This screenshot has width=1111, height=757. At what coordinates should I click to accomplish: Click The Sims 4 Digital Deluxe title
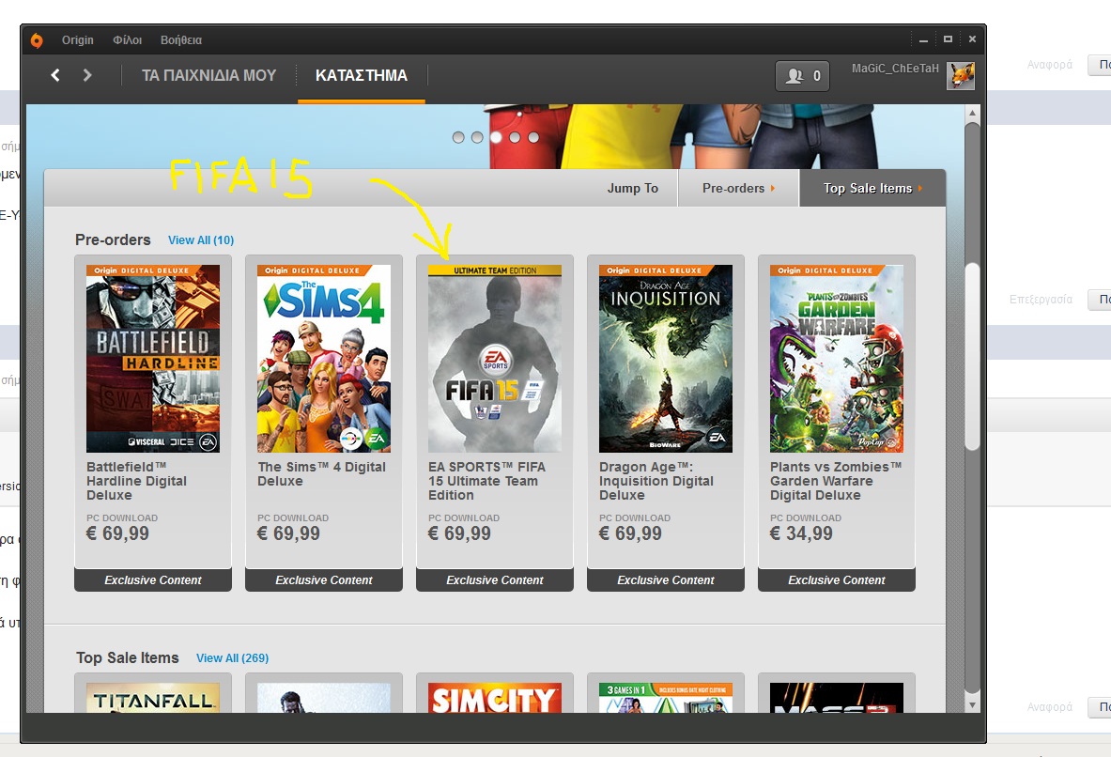pos(322,474)
